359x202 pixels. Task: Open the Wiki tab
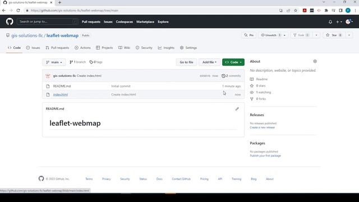click(125, 48)
